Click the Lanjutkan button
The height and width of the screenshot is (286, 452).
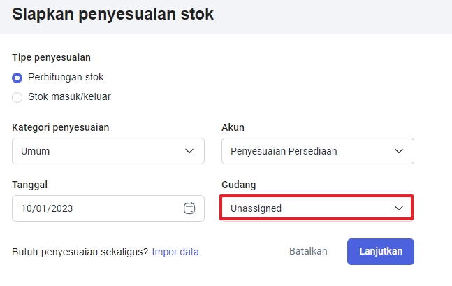click(380, 252)
